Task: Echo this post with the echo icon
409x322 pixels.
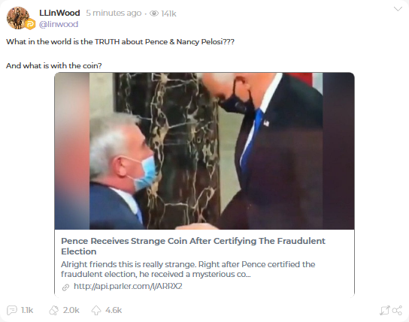Action: pos(54,310)
